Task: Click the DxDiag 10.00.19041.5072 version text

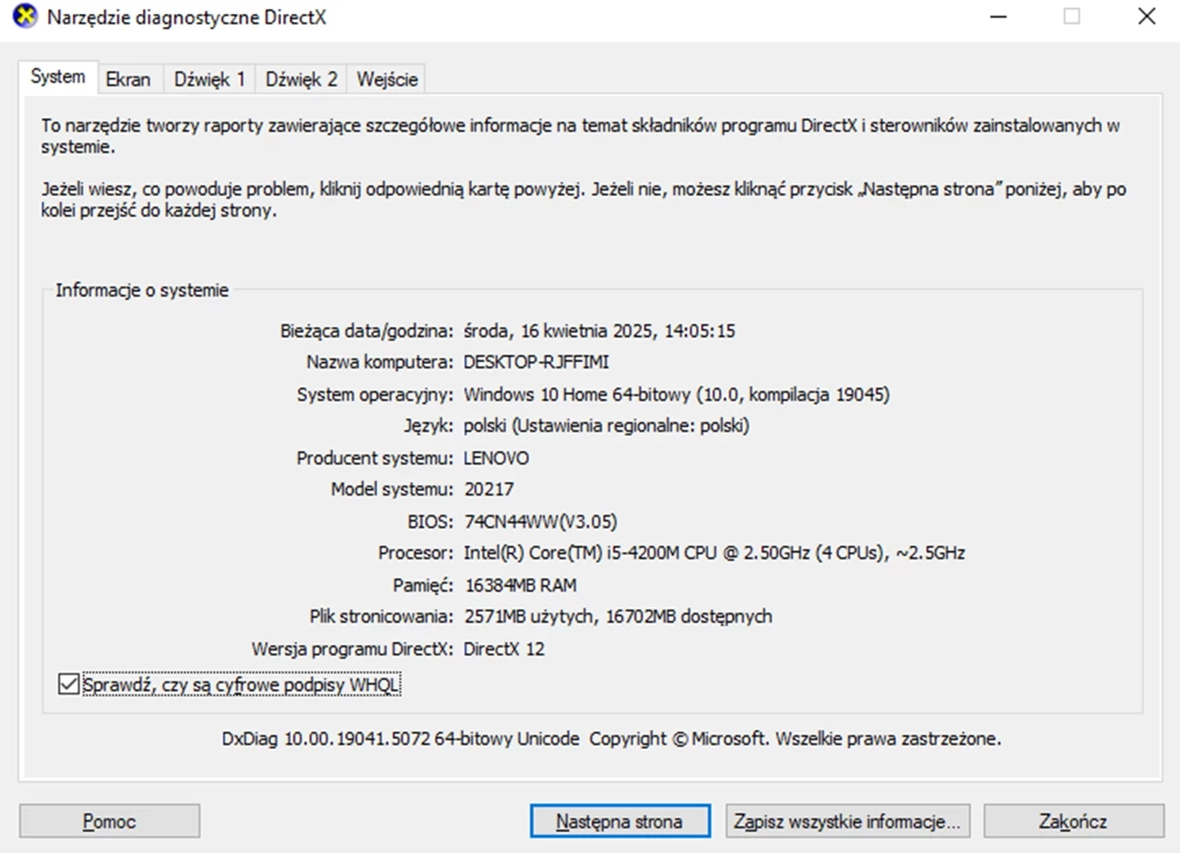Action: 611,739
